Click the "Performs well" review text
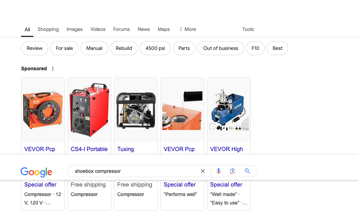Screen dimensions: 358x221 click(x=180, y=194)
